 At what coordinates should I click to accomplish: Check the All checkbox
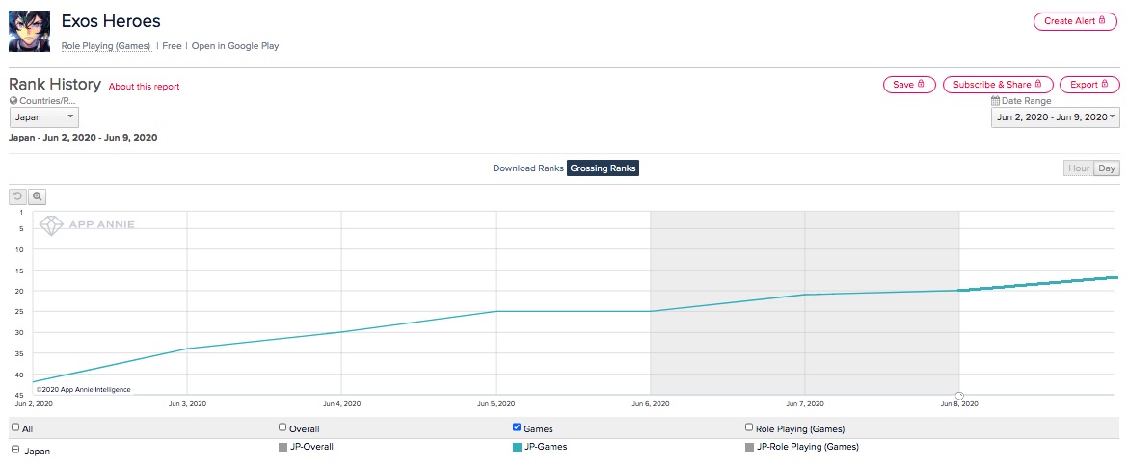tap(15, 427)
